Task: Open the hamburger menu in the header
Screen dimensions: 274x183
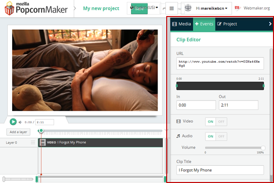Action: coord(172,8)
